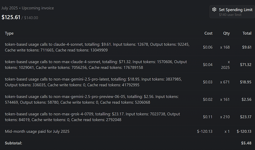
Task: Click the July 2025 Upcoming invoice heading
Action: (x=28, y=8)
